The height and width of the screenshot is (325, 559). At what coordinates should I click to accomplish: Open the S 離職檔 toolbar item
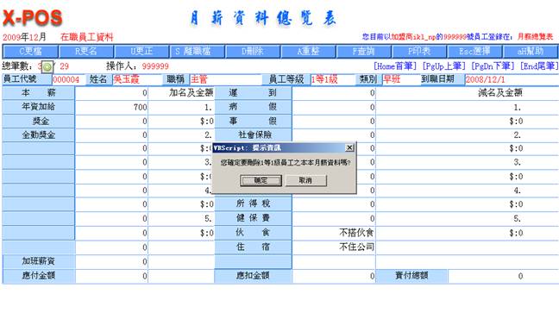(198, 52)
